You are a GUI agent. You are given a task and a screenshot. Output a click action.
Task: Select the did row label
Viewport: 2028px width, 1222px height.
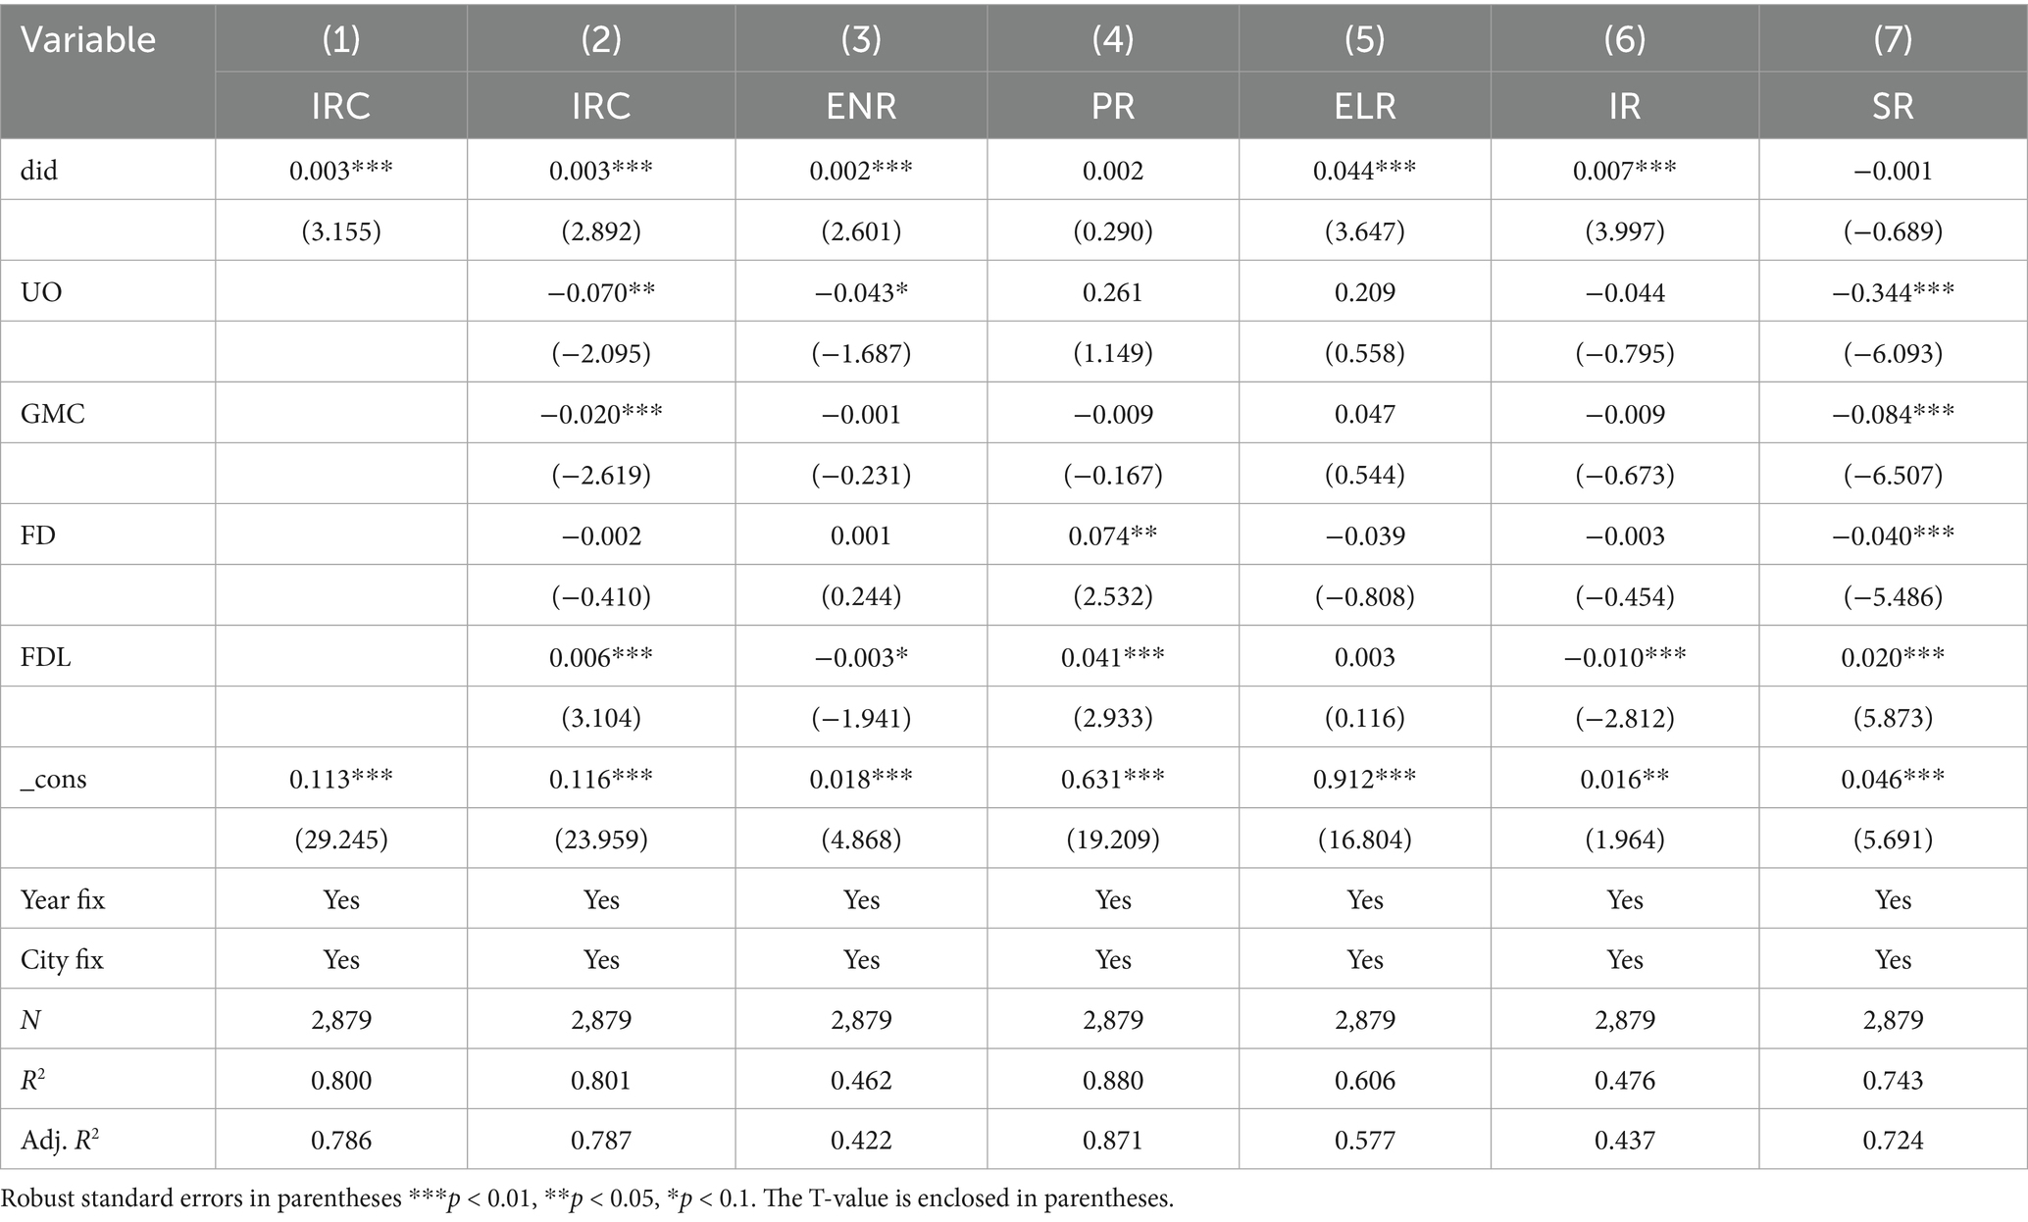(x=39, y=171)
